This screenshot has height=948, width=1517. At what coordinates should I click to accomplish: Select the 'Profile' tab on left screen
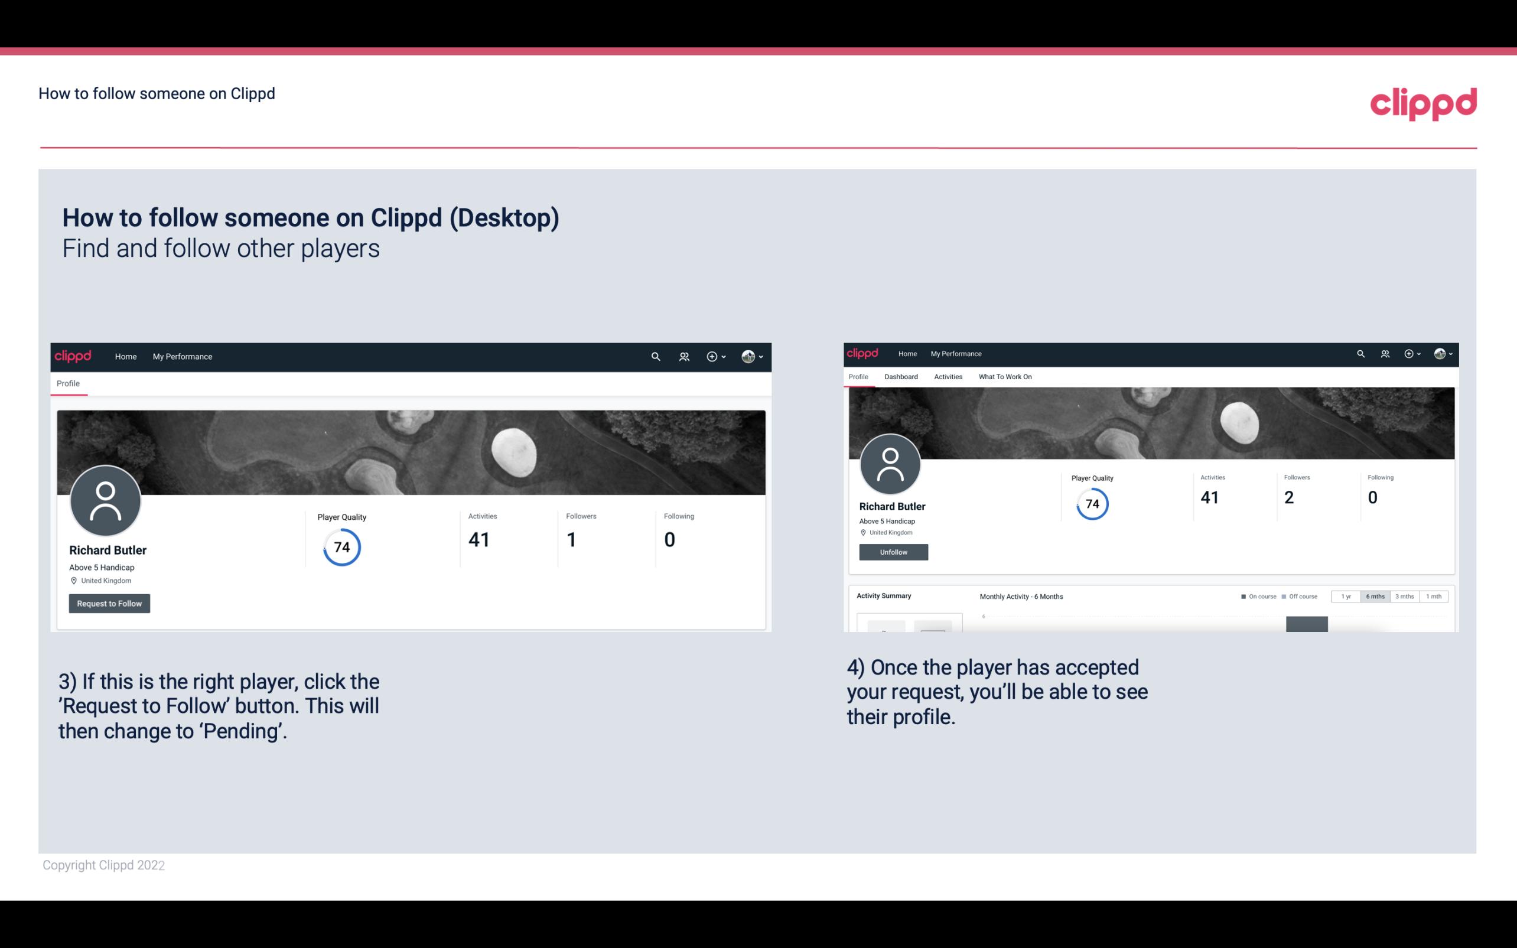(67, 382)
